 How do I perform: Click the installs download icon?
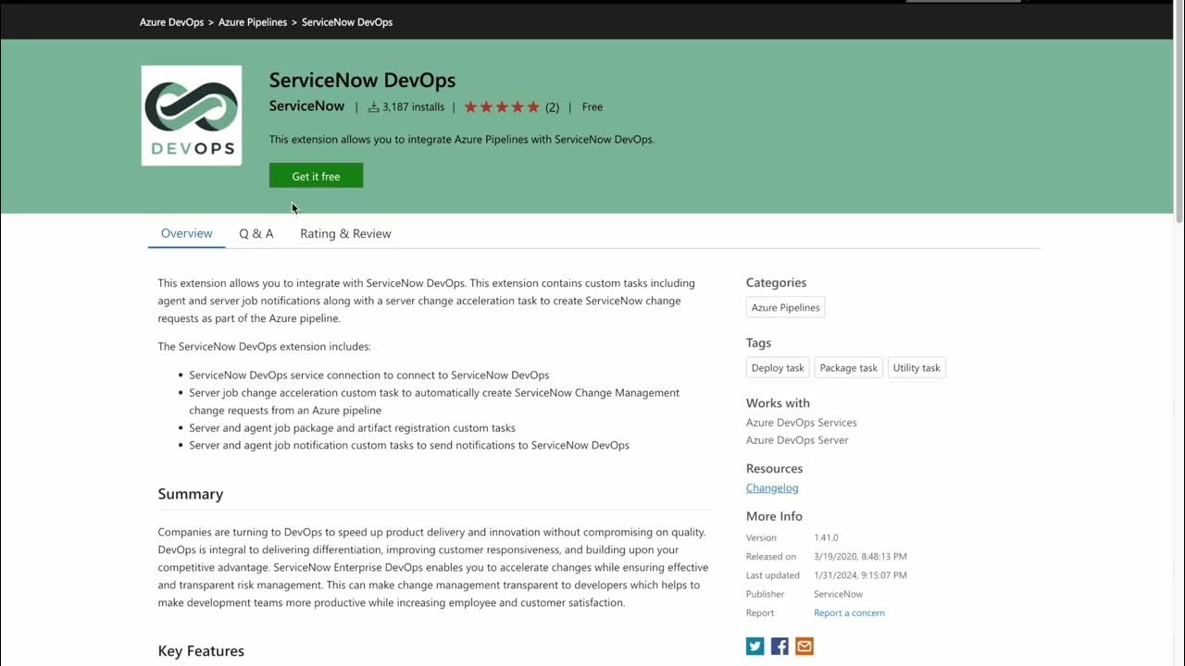[374, 107]
